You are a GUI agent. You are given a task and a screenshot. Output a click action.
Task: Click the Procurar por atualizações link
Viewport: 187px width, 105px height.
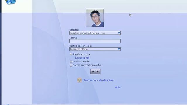98,80
